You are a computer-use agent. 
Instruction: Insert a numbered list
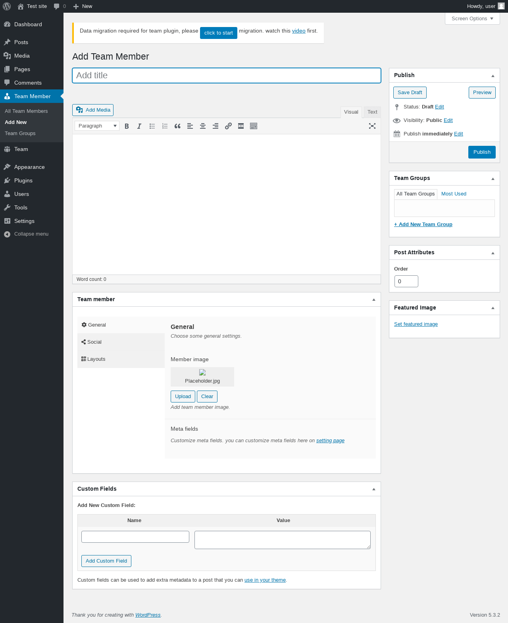tap(165, 126)
